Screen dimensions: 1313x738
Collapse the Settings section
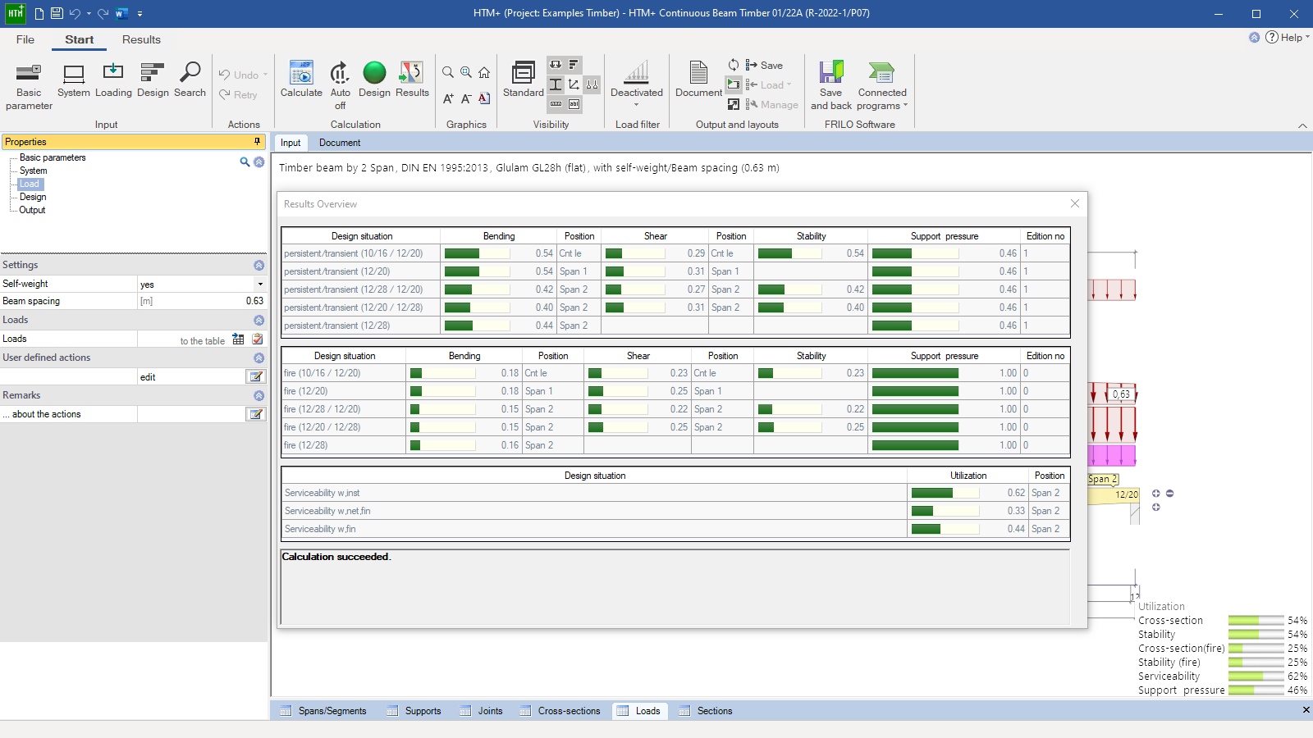[x=258, y=266]
